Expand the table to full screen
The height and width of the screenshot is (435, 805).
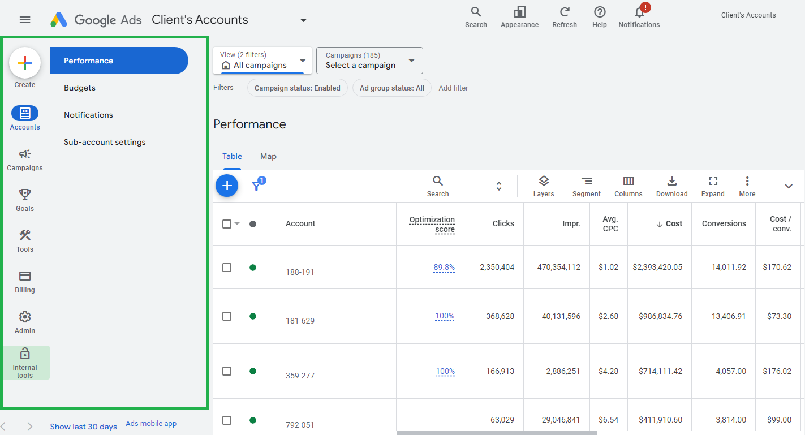(x=713, y=186)
